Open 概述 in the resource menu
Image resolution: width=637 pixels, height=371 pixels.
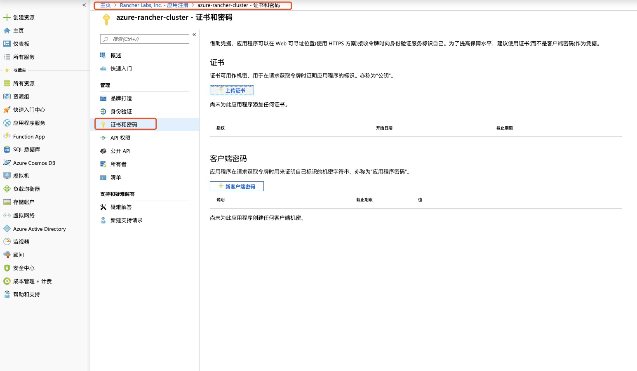tap(116, 55)
